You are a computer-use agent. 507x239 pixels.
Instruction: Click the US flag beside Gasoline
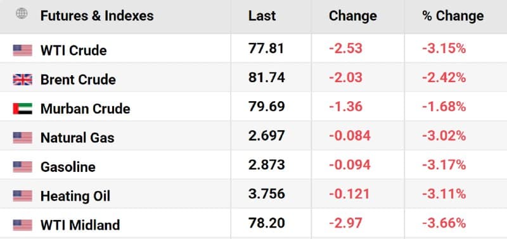click(x=22, y=167)
